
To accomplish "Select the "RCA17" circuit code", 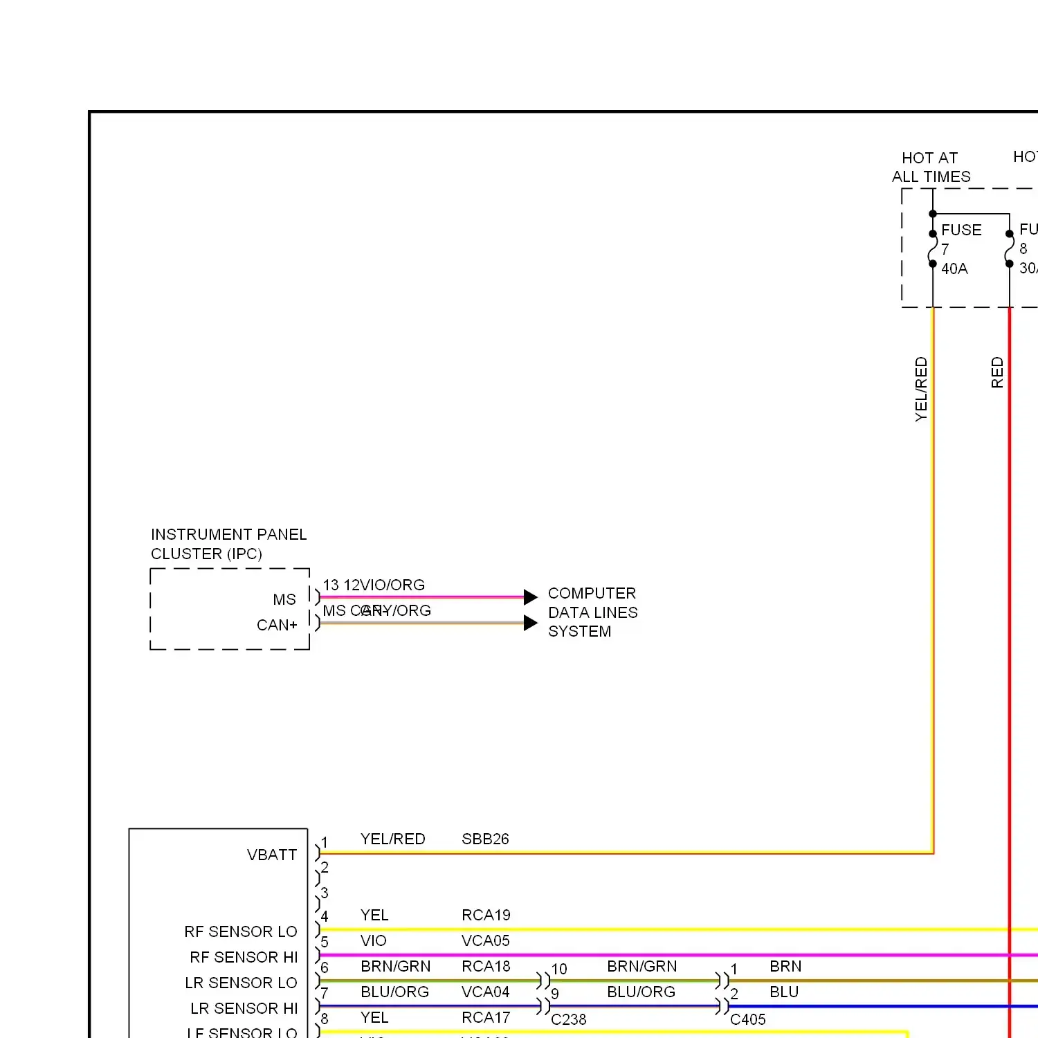I will tap(486, 1017).
